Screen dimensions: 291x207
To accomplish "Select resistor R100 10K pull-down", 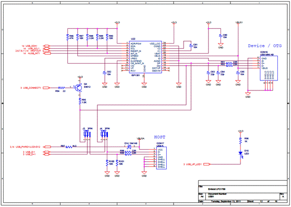I will tap(107, 163).
